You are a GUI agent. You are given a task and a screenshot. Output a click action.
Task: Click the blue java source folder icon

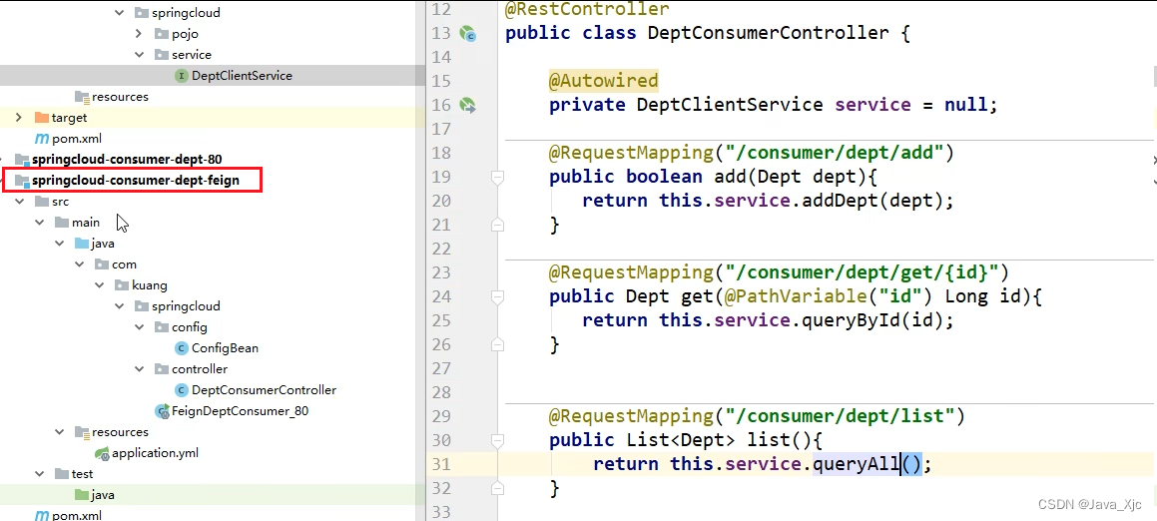click(81, 243)
